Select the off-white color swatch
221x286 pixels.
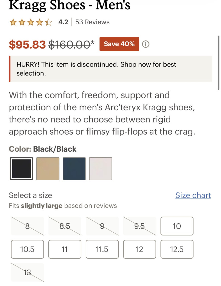pyautogui.click(x=101, y=169)
